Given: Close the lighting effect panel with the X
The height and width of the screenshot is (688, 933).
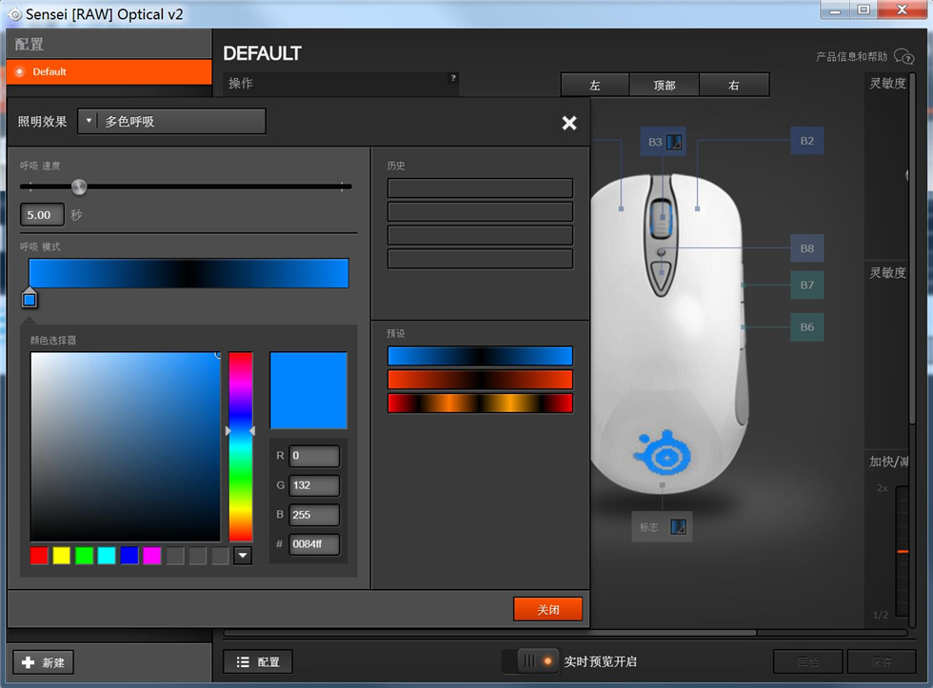Looking at the screenshot, I should point(569,123).
